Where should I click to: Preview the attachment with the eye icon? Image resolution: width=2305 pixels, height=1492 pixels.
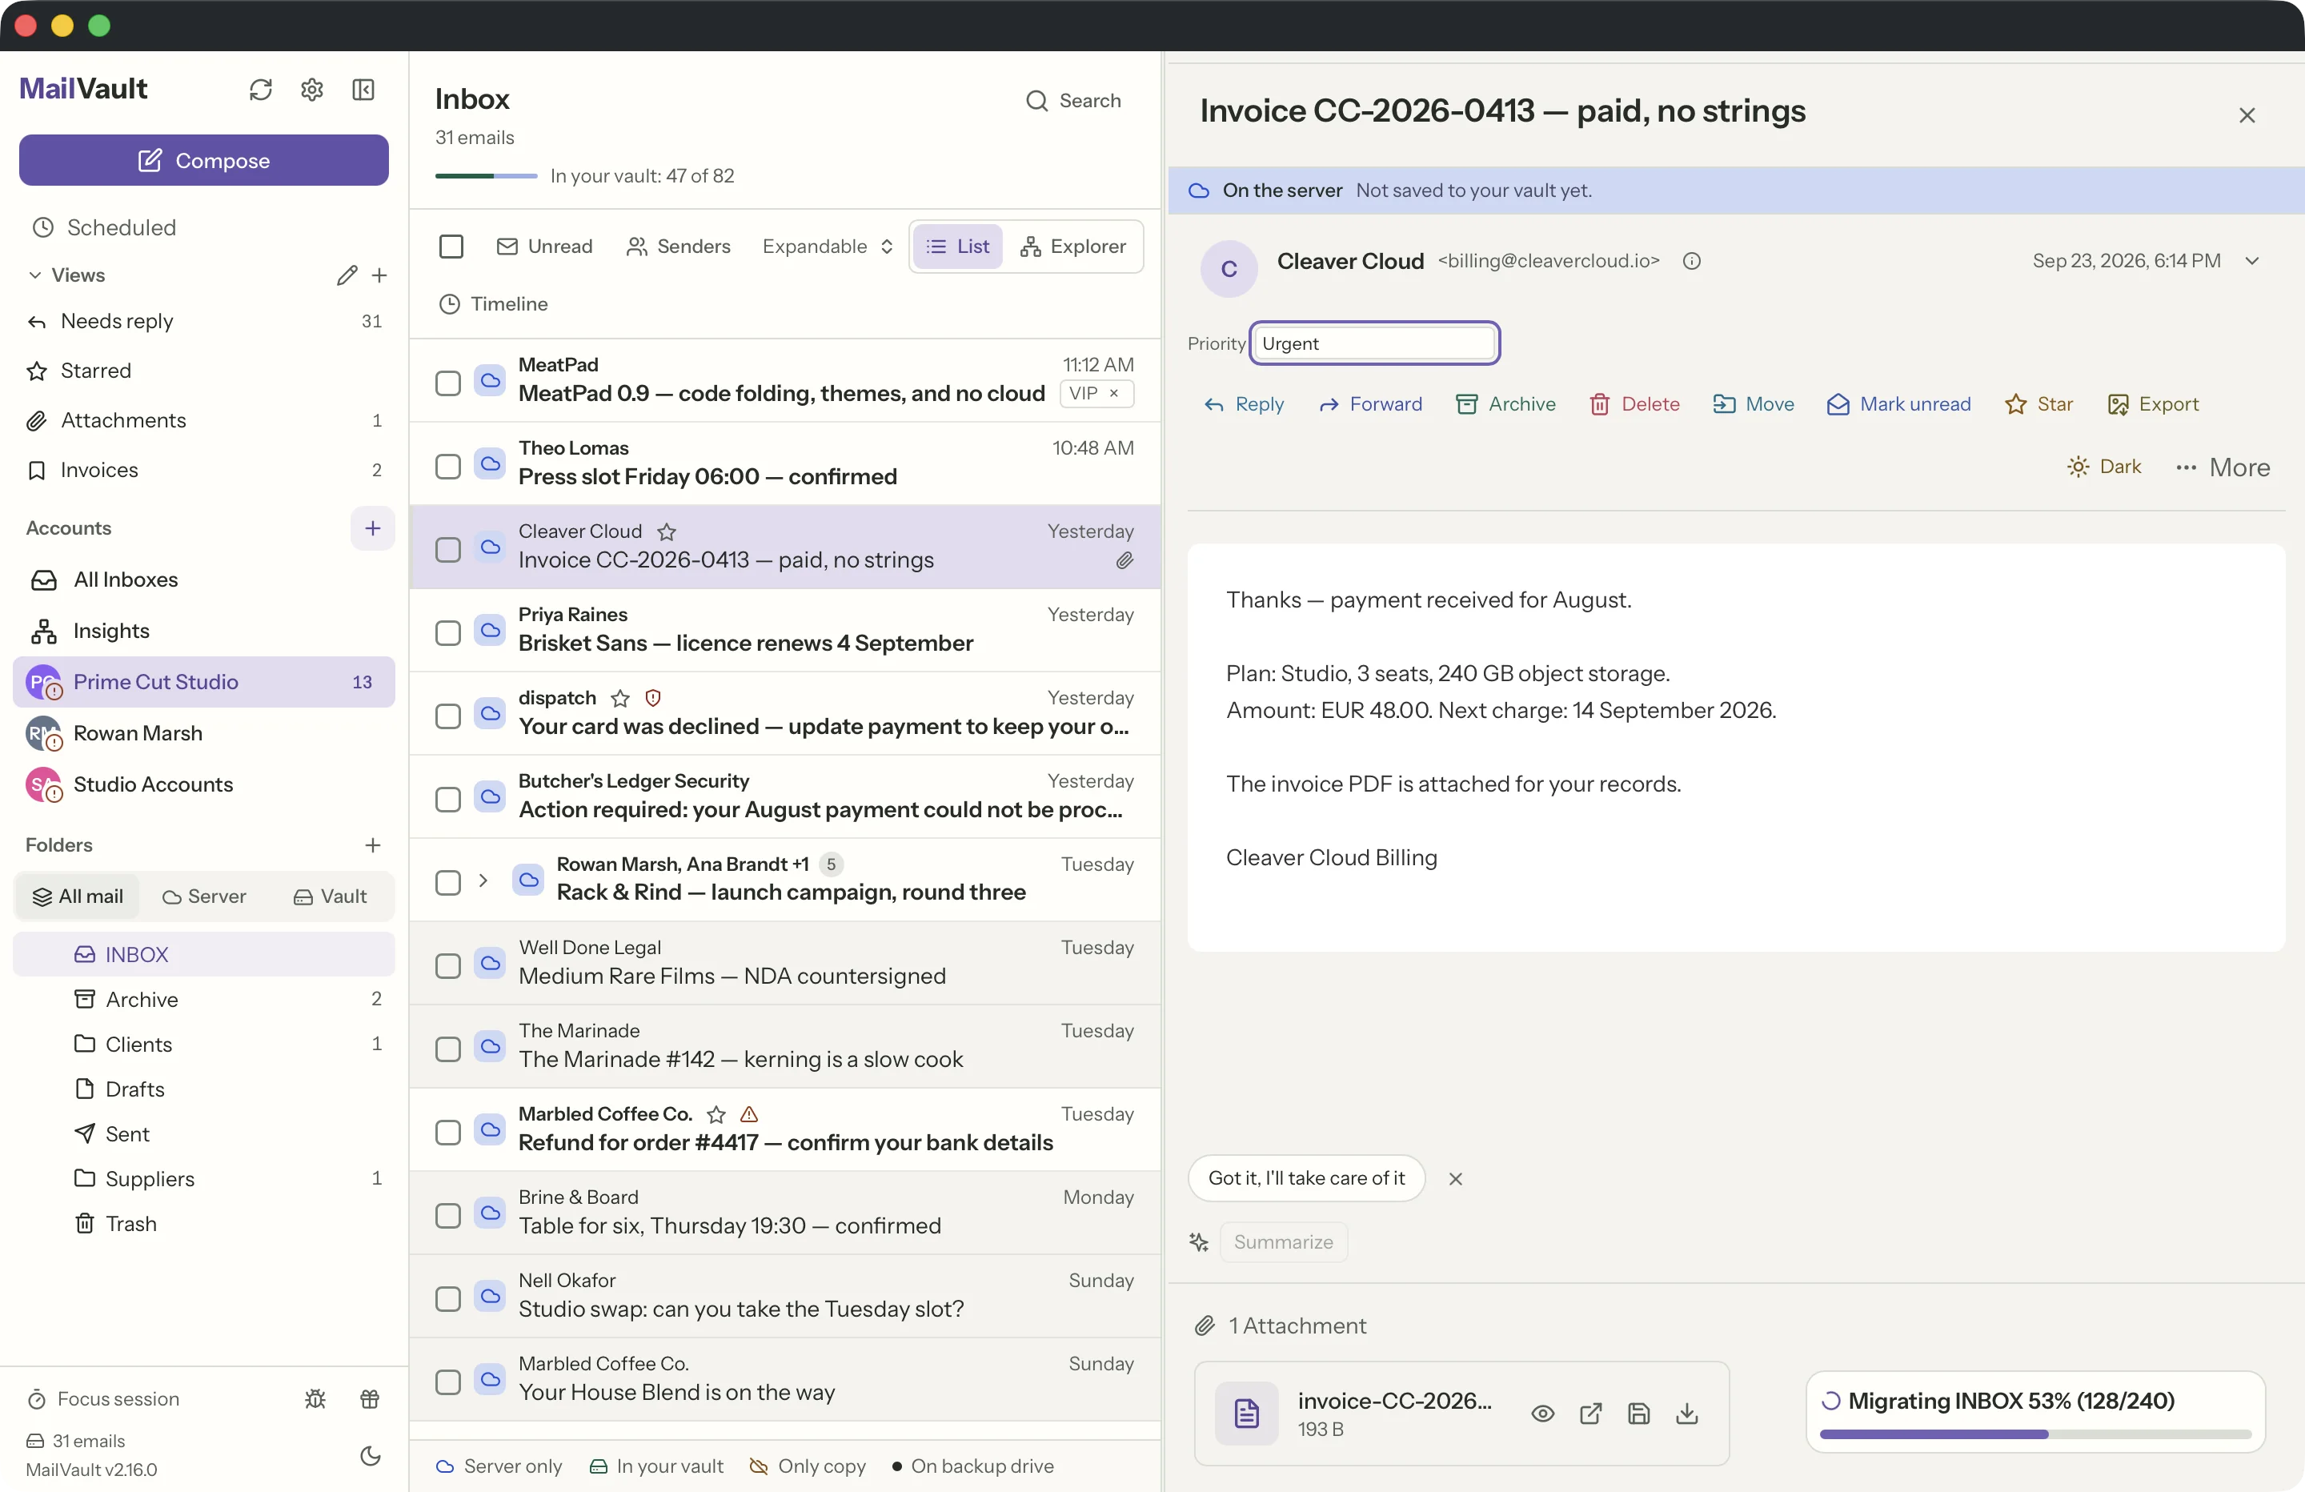(x=1543, y=1414)
